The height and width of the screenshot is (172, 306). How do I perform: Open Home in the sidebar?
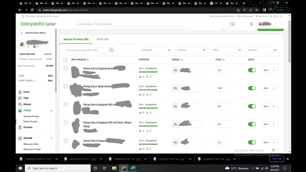tap(26, 92)
